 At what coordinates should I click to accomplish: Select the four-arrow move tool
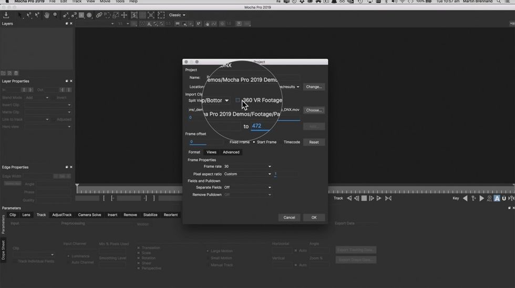point(124,15)
